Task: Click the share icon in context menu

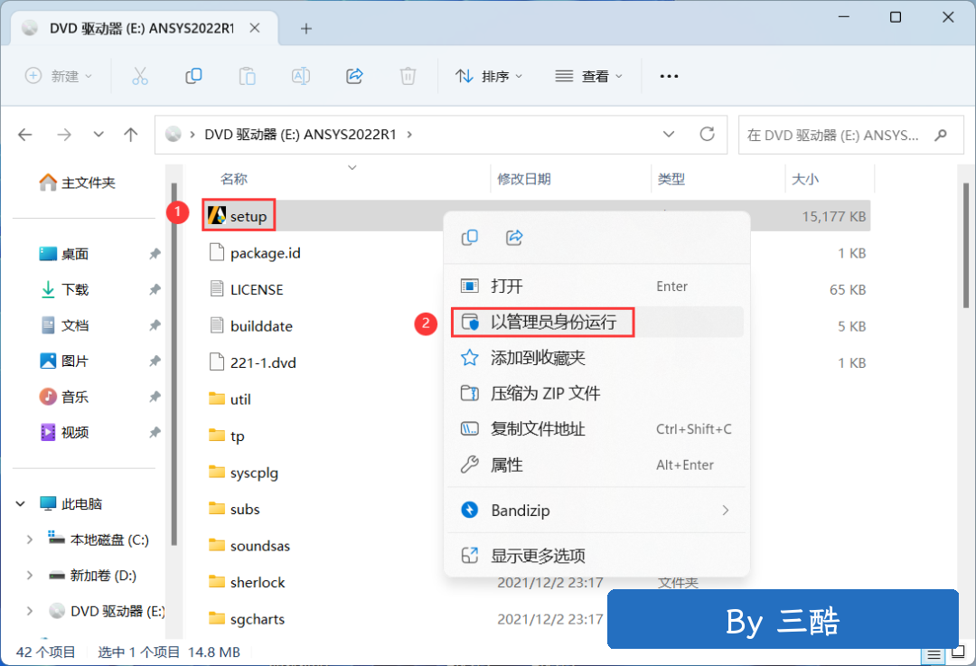Action: coord(514,237)
